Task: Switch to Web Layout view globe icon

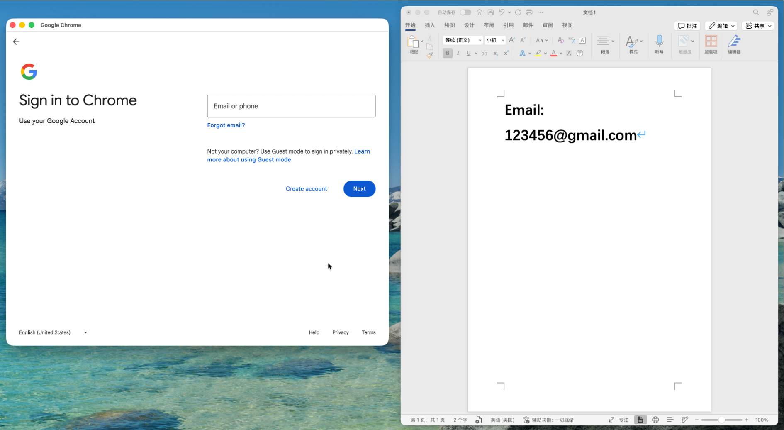Action: pyautogui.click(x=655, y=420)
